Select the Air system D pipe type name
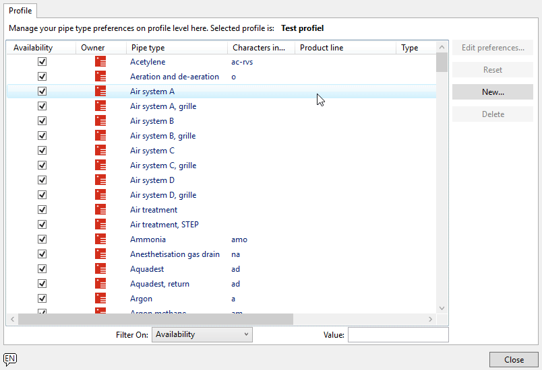 coord(152,180)
